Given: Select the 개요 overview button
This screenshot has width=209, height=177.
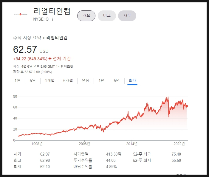Looking at the screenshot, I should point(86,16).
